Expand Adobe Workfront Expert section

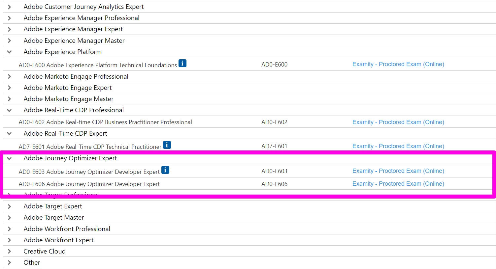9,240
